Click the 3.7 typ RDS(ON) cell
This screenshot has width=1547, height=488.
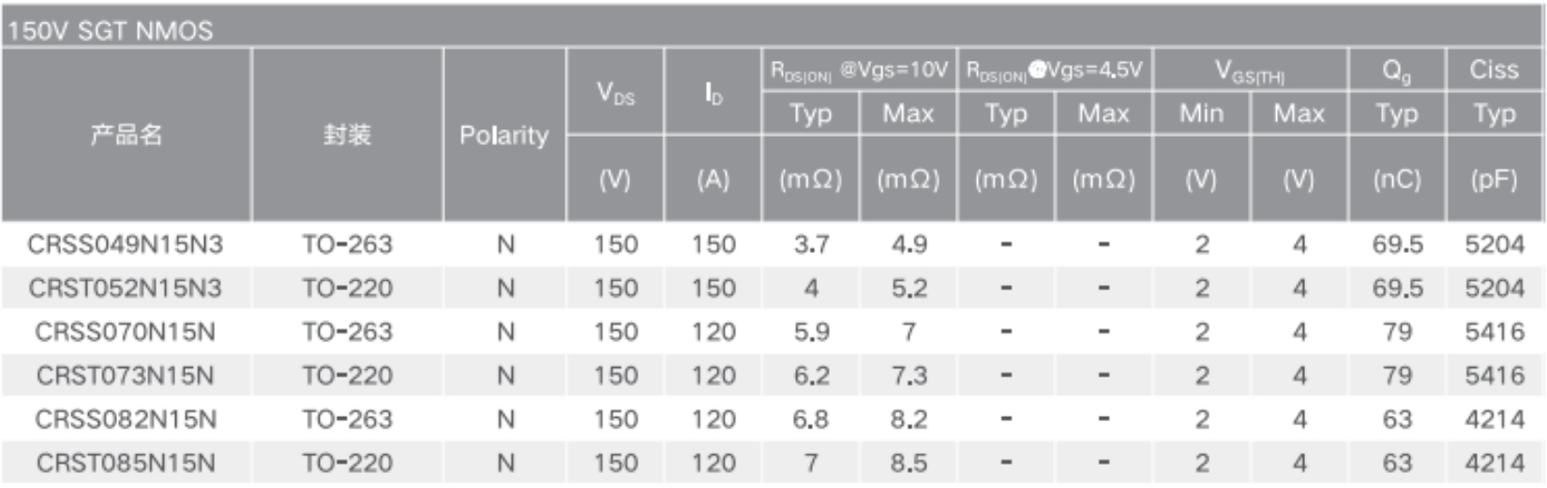811,244
